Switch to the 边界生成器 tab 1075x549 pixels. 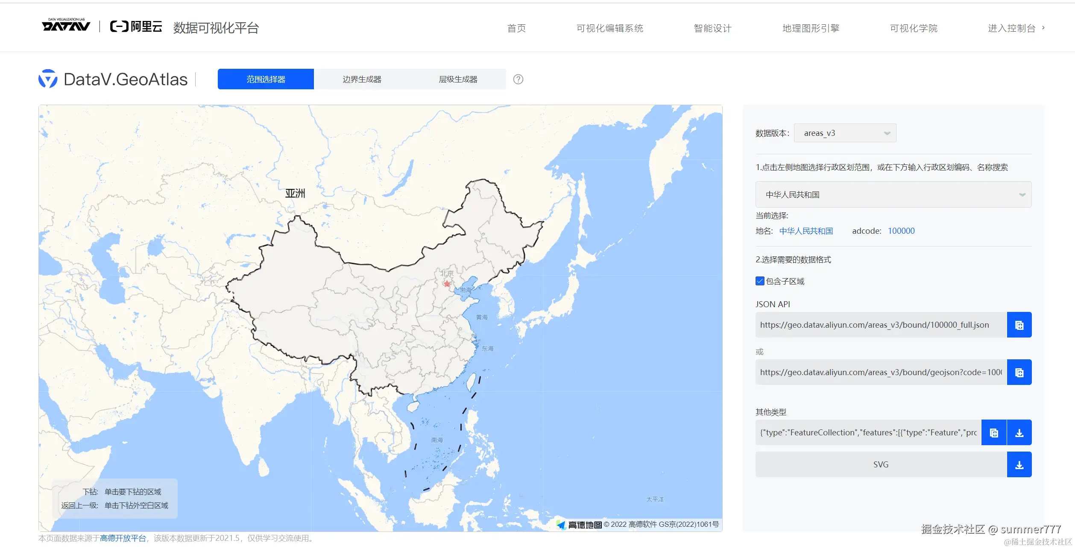pos(362,79)
